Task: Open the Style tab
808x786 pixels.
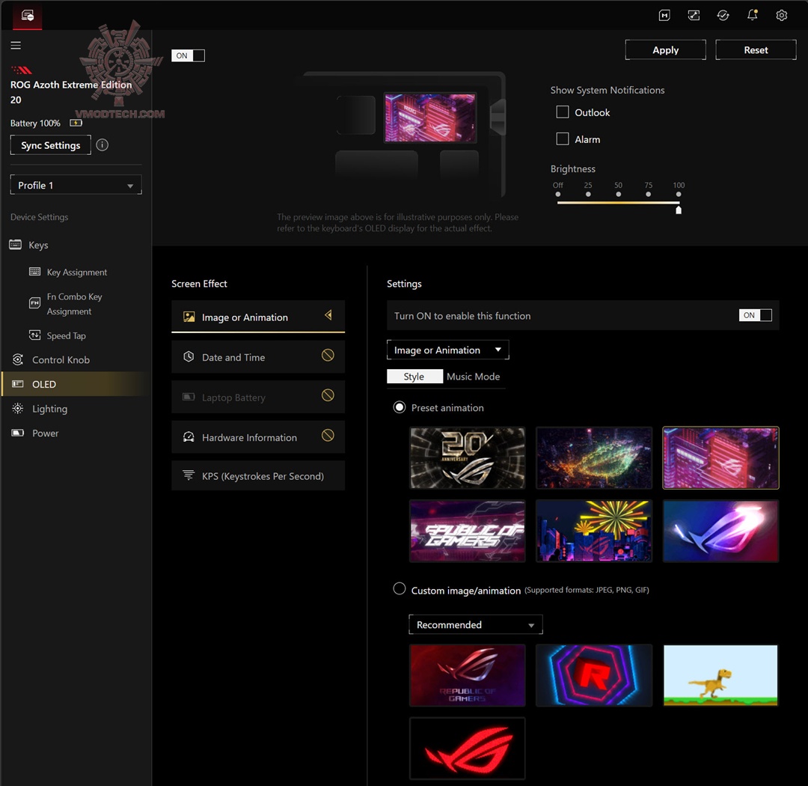Action: 414,377
